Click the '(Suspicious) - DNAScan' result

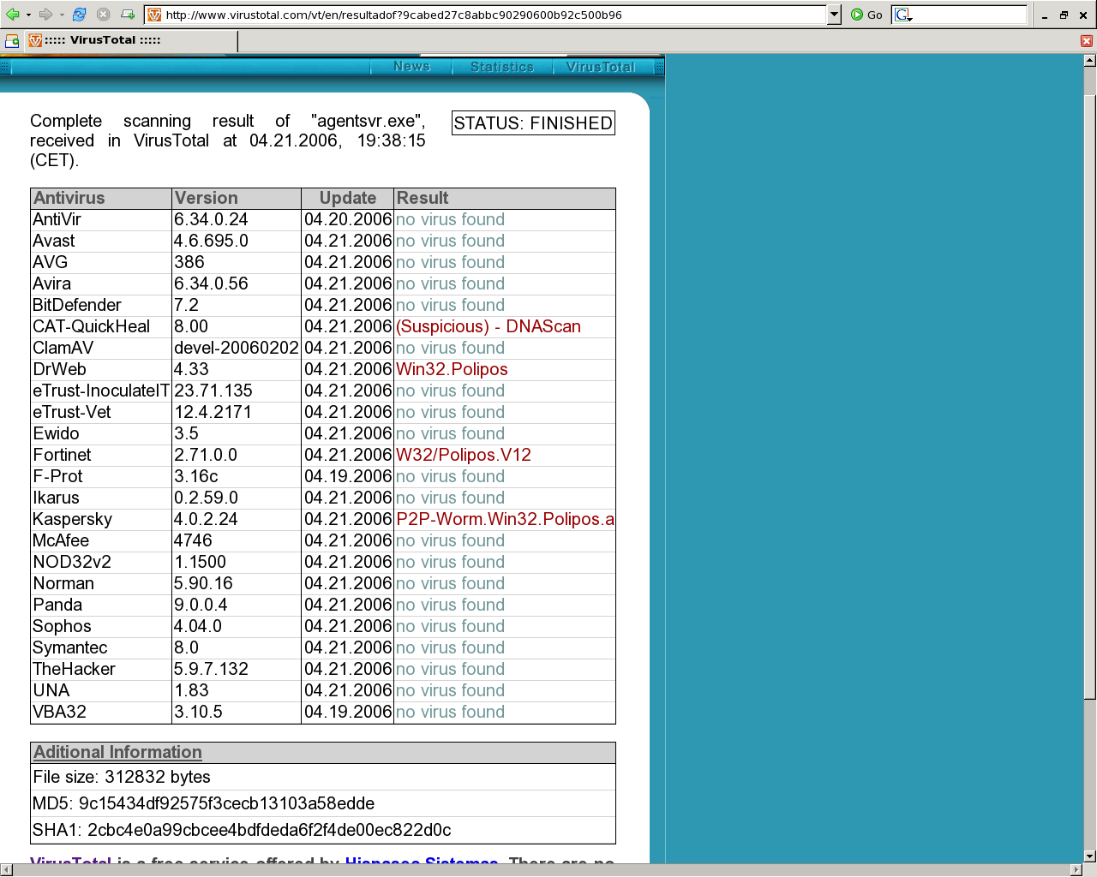click(489, 326)
